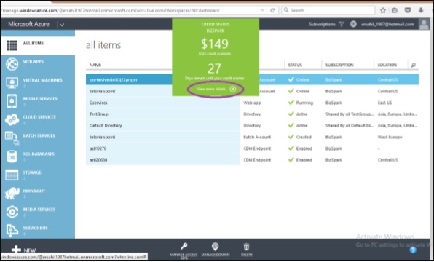Open Batch Services section icon
This screenshot has height=262, width=434.
click(12, 138)
